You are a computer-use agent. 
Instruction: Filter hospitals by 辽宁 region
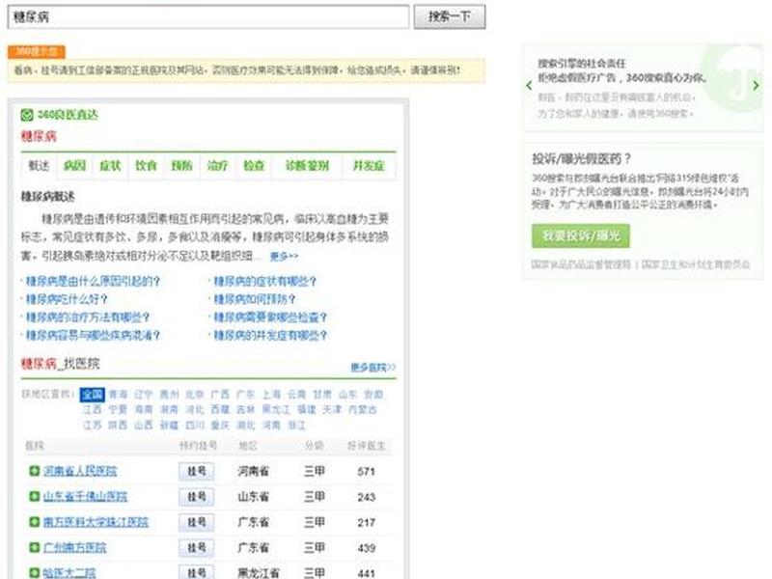[144, 395]
